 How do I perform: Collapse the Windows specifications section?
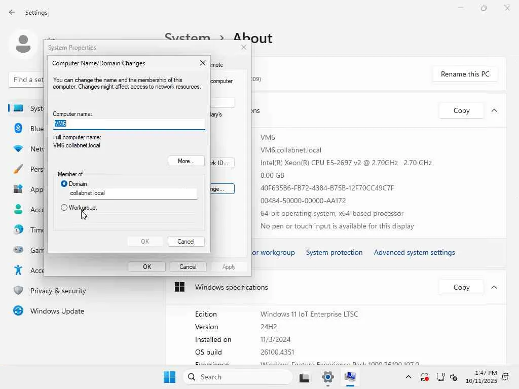pyautogui.click(x=494, y=287)
